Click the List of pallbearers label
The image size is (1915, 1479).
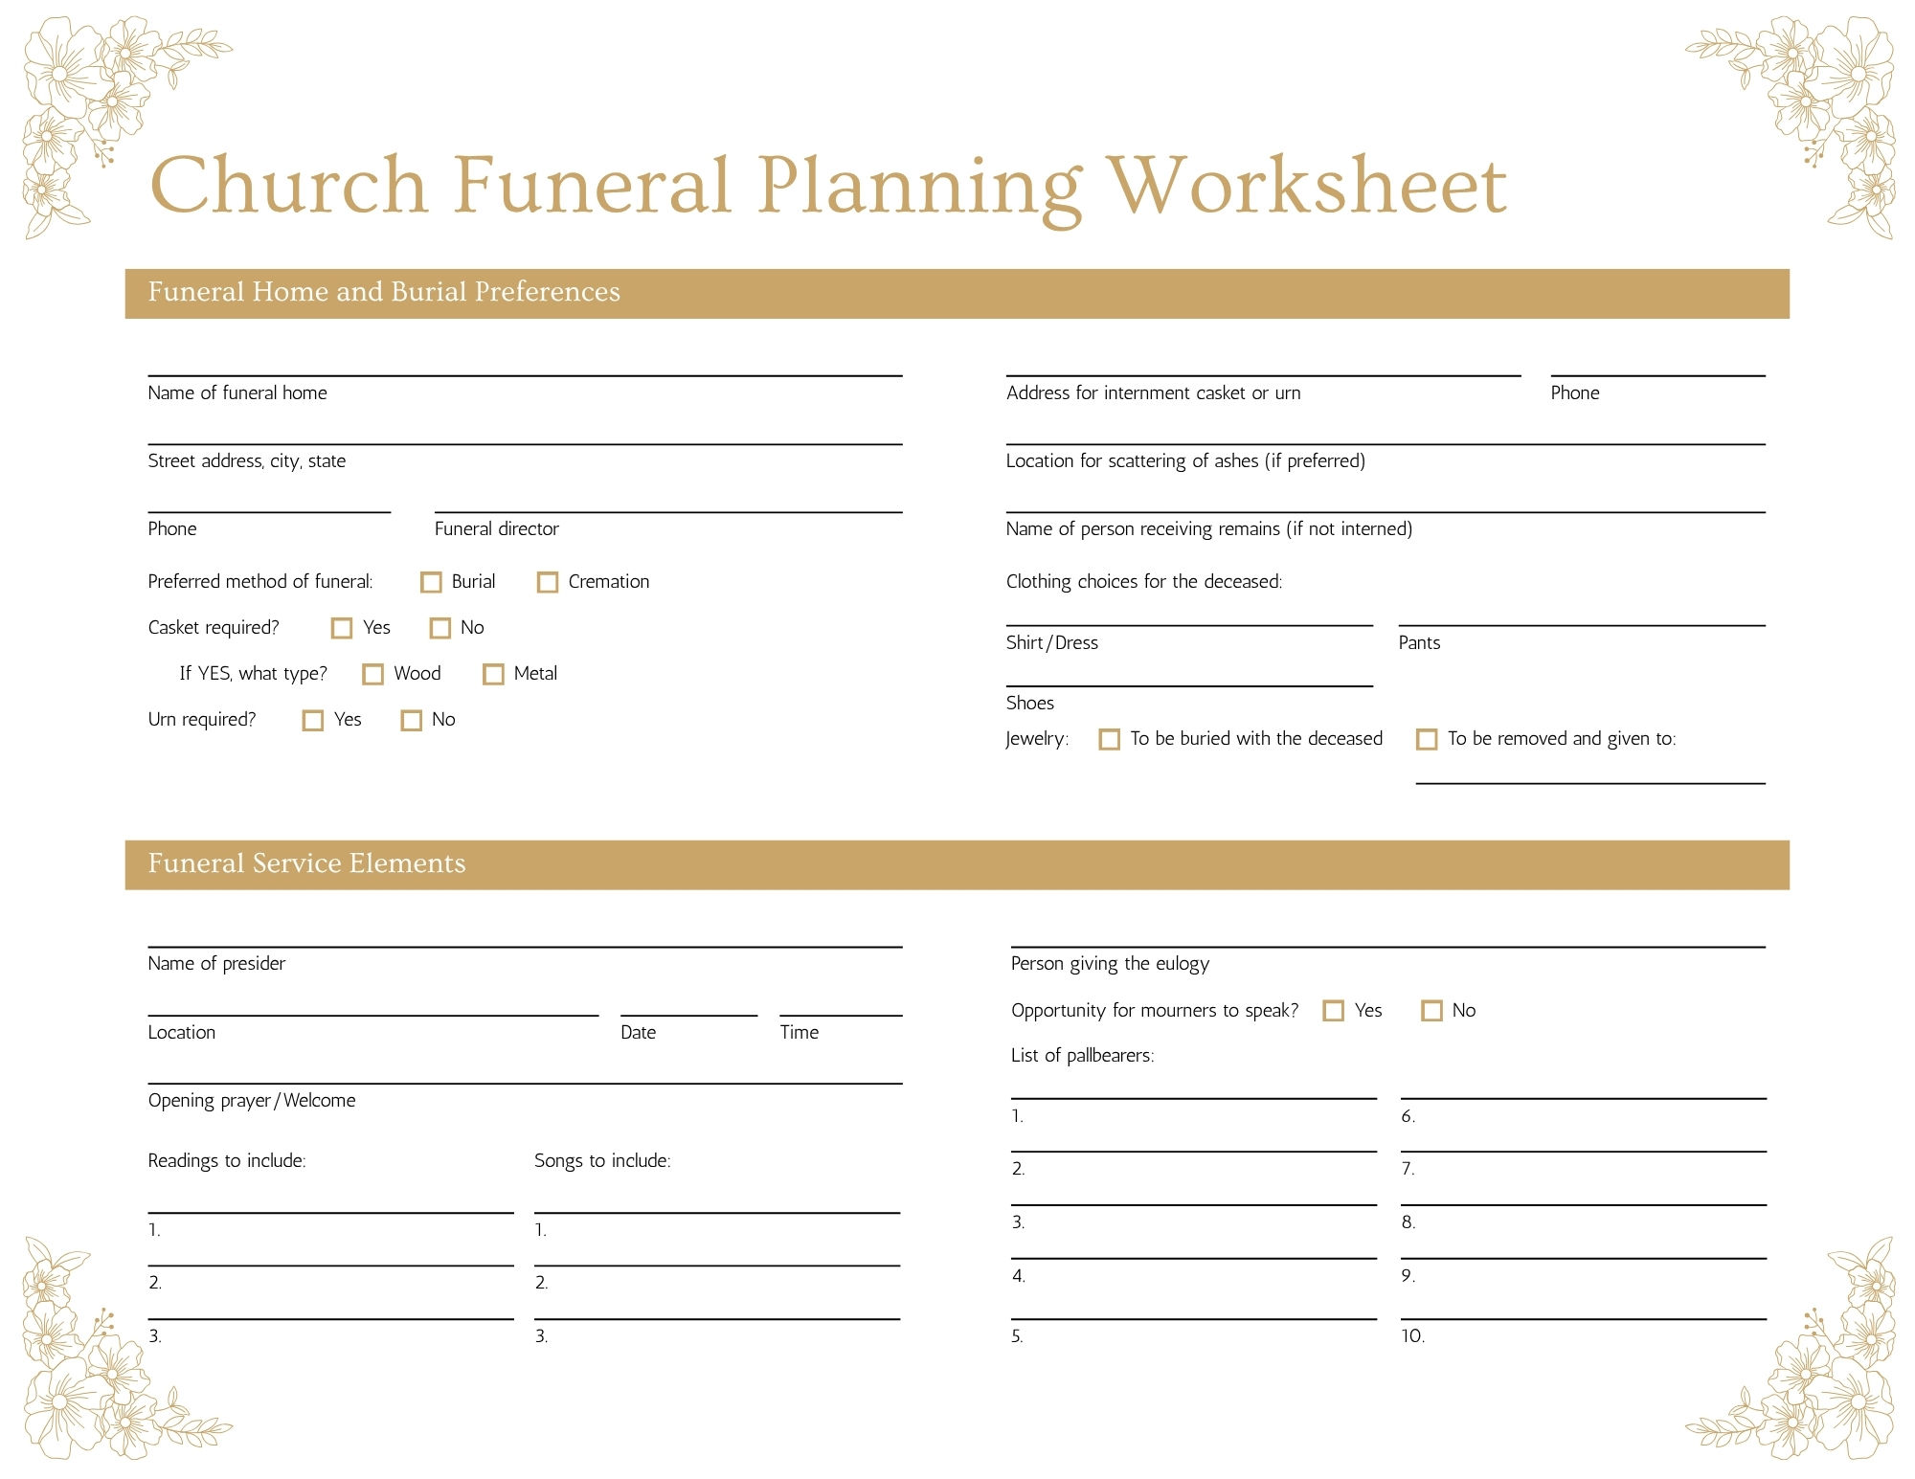tap(1083, 1056)
